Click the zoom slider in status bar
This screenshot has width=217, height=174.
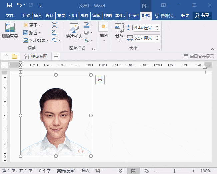coord(174,171)
